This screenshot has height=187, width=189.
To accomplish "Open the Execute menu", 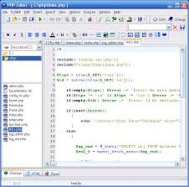I will pyautogui.click(x=89, y=12).
